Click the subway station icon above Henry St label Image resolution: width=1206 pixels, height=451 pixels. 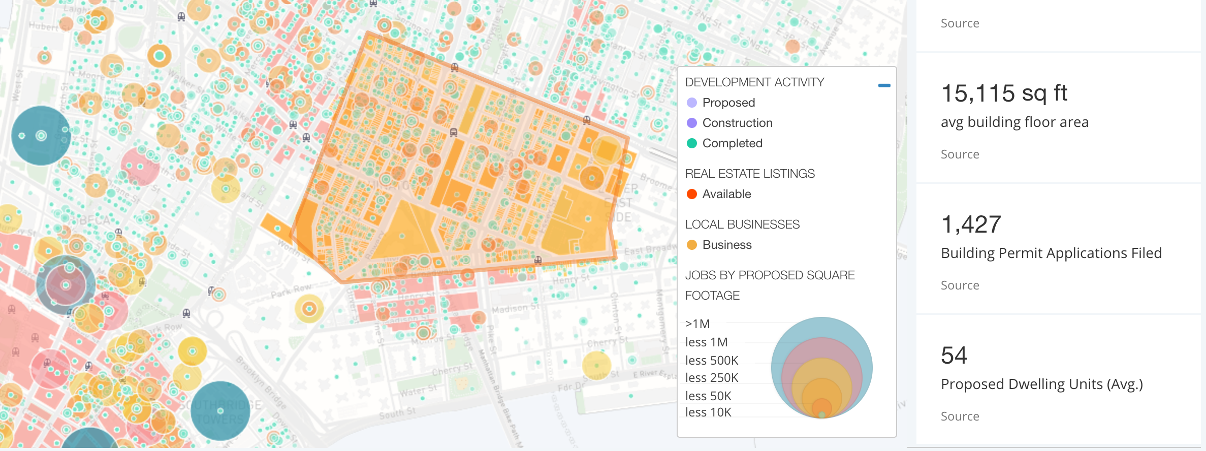(x=538, y=261)
